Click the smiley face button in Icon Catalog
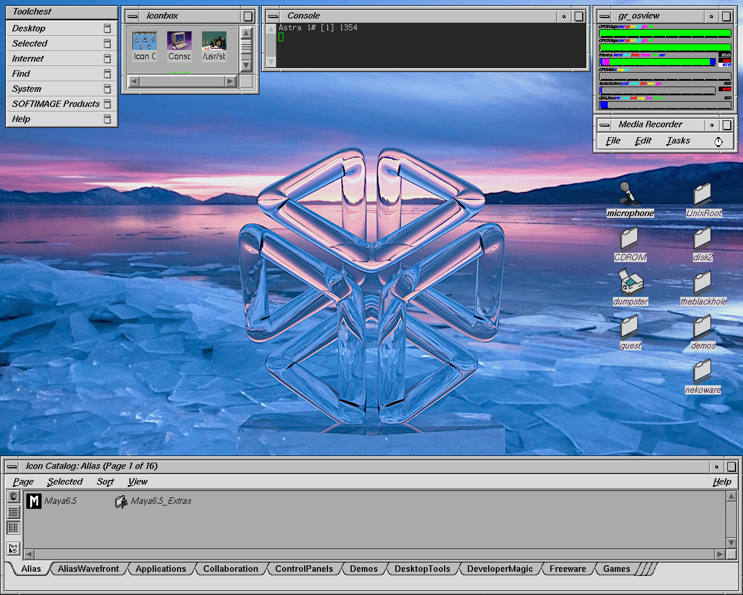This screenshot has width=743, height=595. click(x=13, y=548)
